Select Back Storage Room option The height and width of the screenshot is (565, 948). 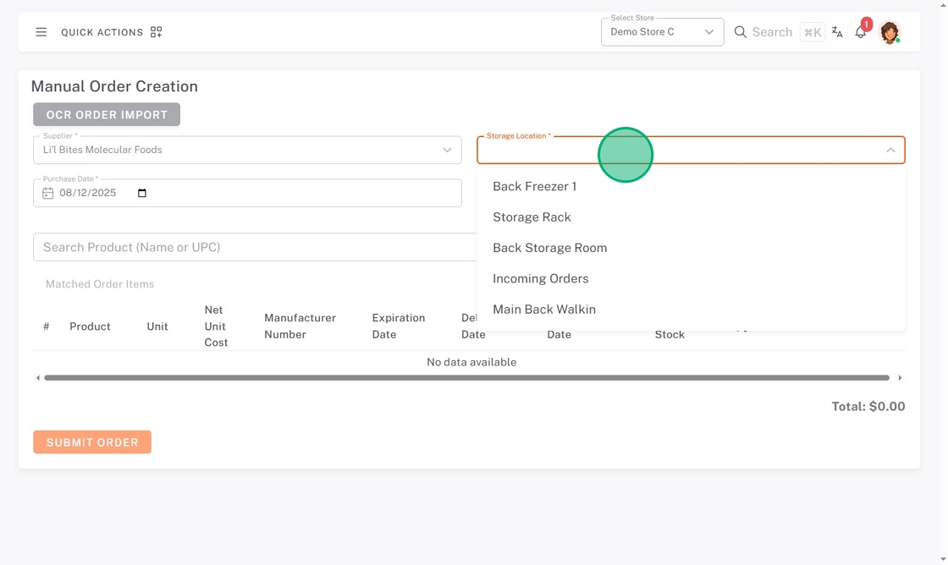coord(549,248)
